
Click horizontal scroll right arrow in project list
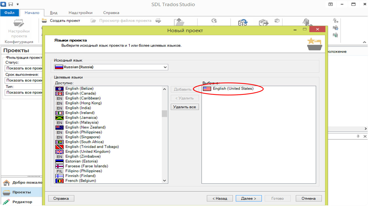[x=366, y=129]
